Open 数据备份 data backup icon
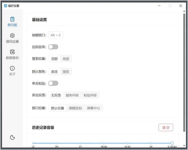The height and width of the screenshot is (150, 188). pos(12,52)
